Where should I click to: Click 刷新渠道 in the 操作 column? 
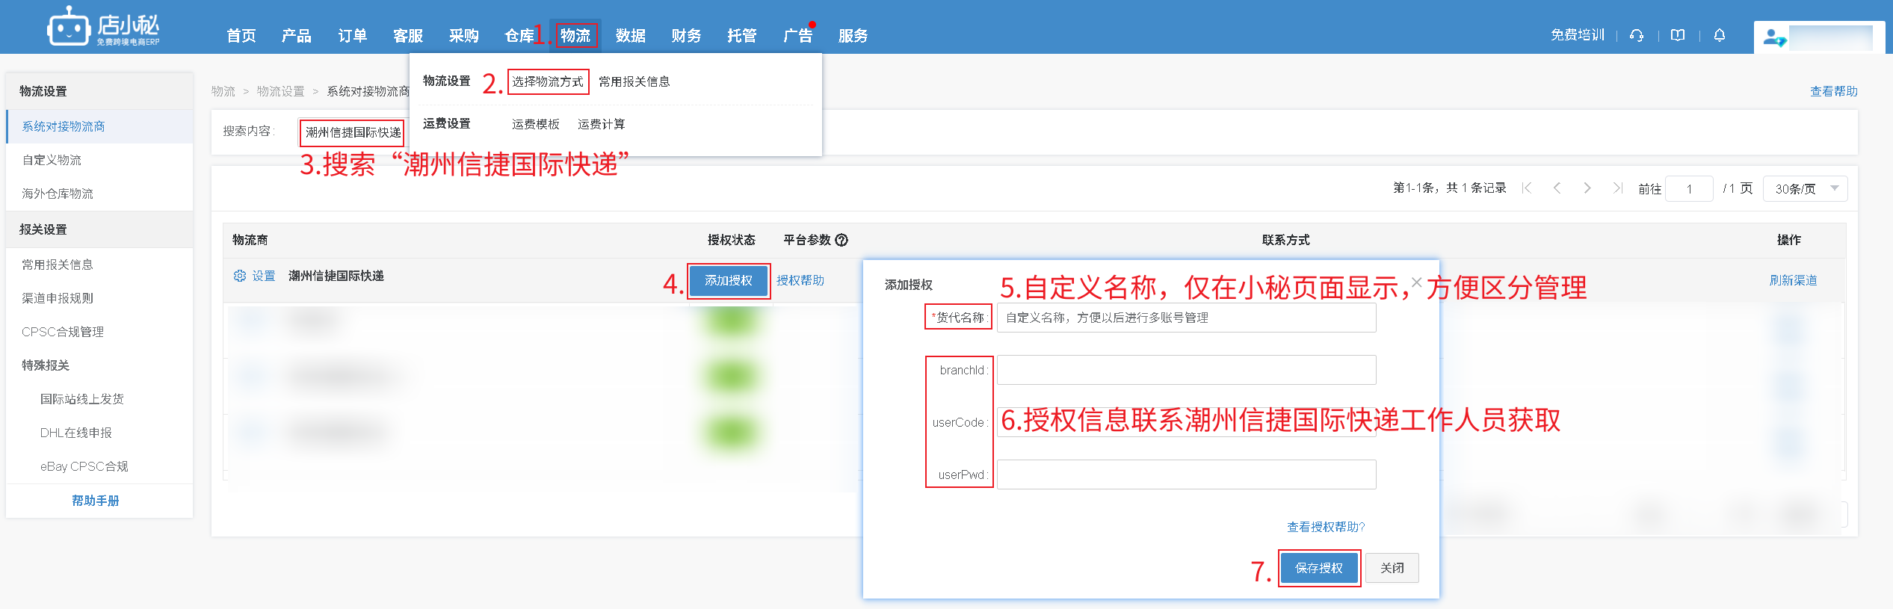tap(1794, 280)
